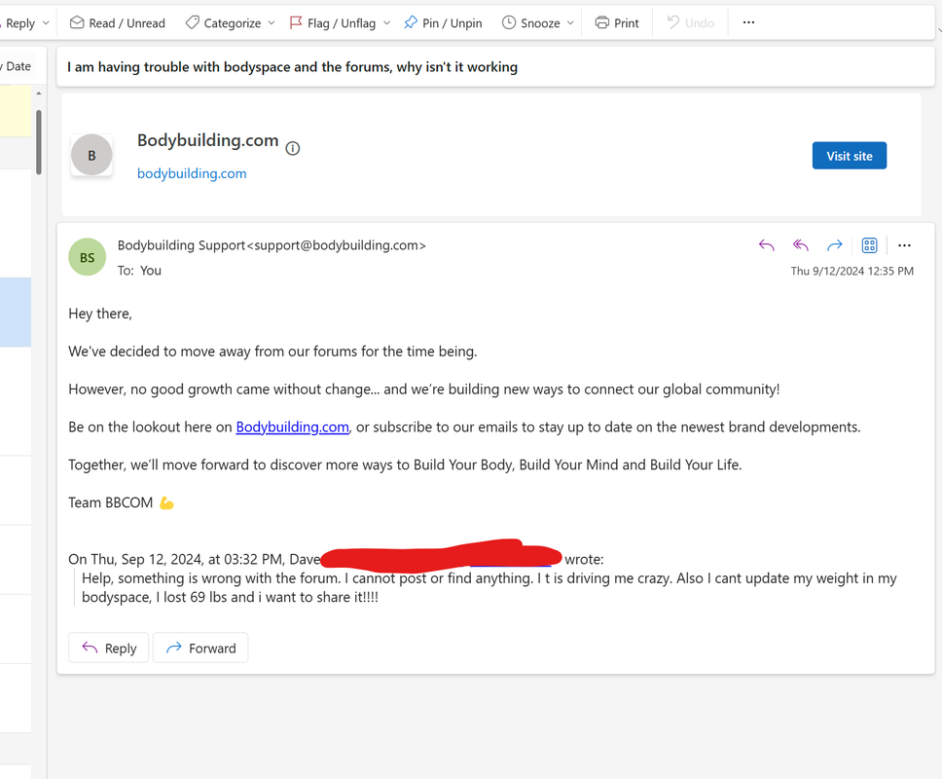Click the message list vertical scrollbar
The width and height of the screenshot is (942, 779).
coord(39,142)
